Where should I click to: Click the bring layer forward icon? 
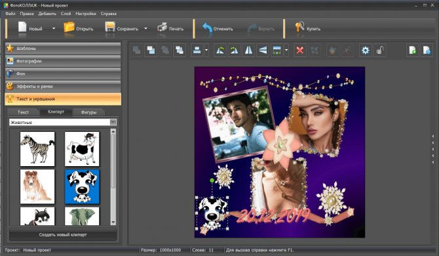pos(180,50)
